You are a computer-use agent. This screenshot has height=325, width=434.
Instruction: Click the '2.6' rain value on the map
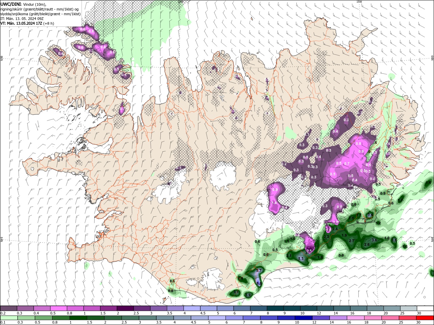367,244
